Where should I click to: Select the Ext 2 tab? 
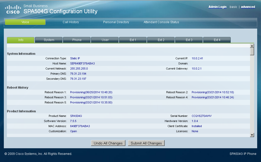161,40
